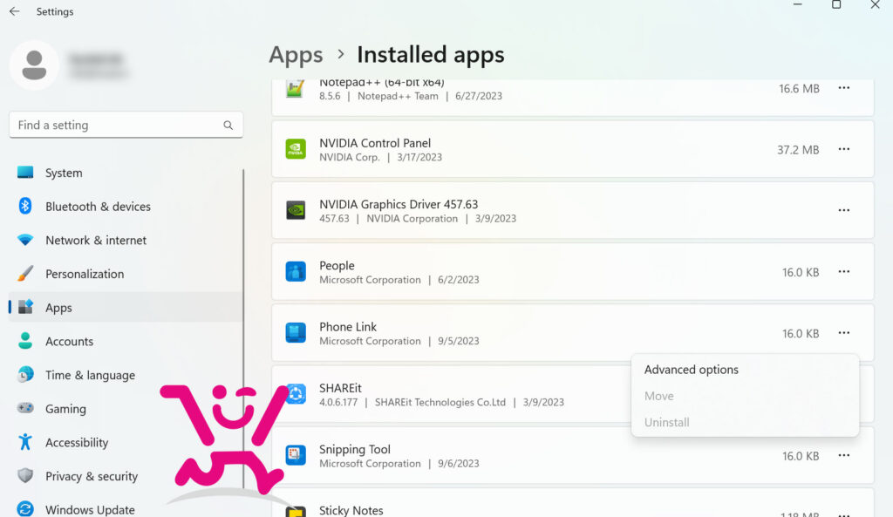Click the 16.6 MB size value
Screen dimensions: 893x517
tap(799, 89)
